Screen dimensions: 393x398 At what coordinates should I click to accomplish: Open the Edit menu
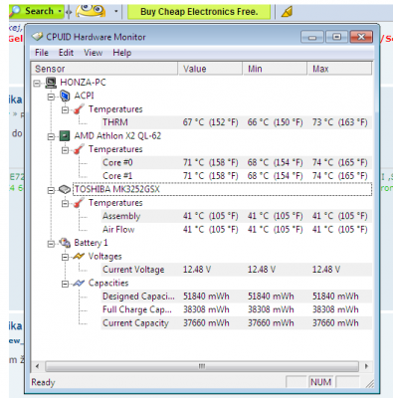[x=66, y=53]
